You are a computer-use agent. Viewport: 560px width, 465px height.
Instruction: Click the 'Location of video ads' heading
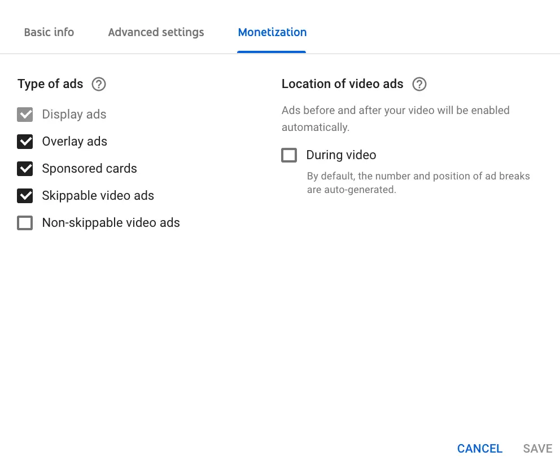[342, 84]
